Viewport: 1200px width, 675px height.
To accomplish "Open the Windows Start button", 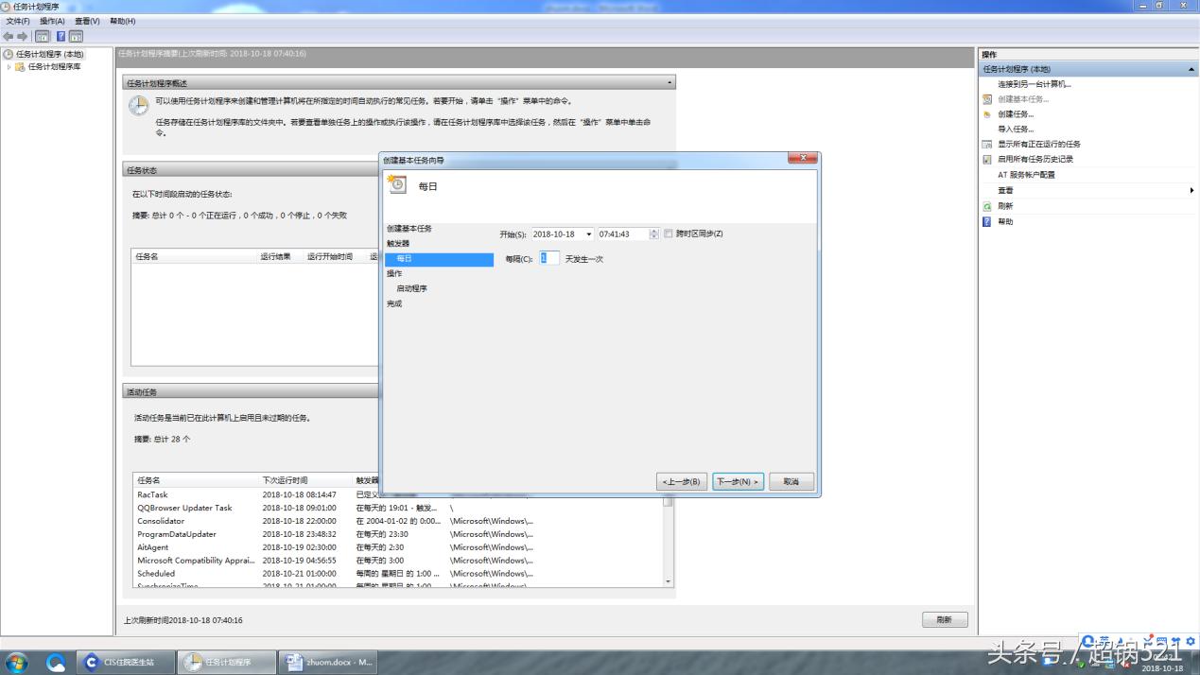I will [16, 662].
